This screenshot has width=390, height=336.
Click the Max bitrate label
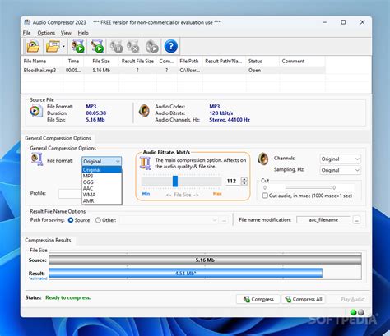tap(217, 194)
